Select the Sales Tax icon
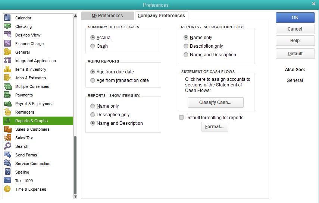This screenshot has height=203, width=319. [x=7, y=138]
